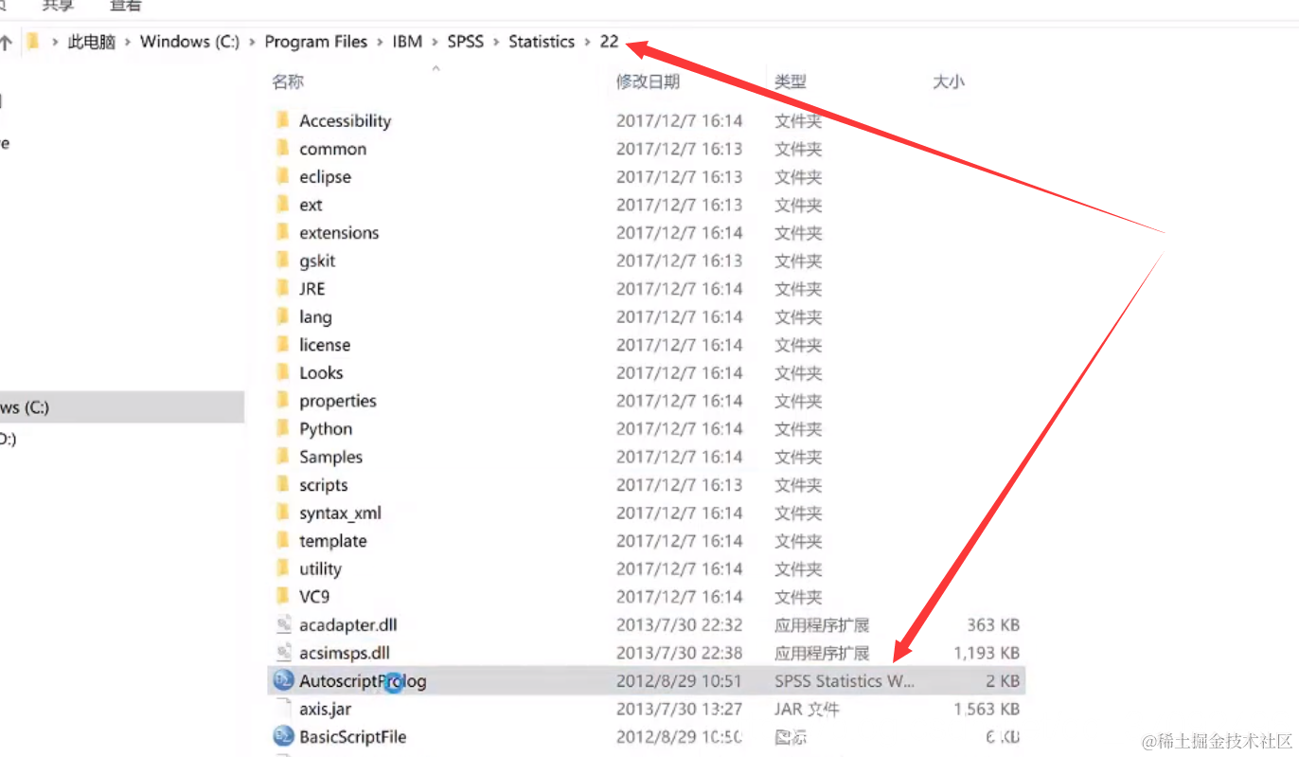Image resolution: width=1299 pixels, height=757 pixels.
Task: Click the acsimsps.dll file icon
Action: [283, 653]
